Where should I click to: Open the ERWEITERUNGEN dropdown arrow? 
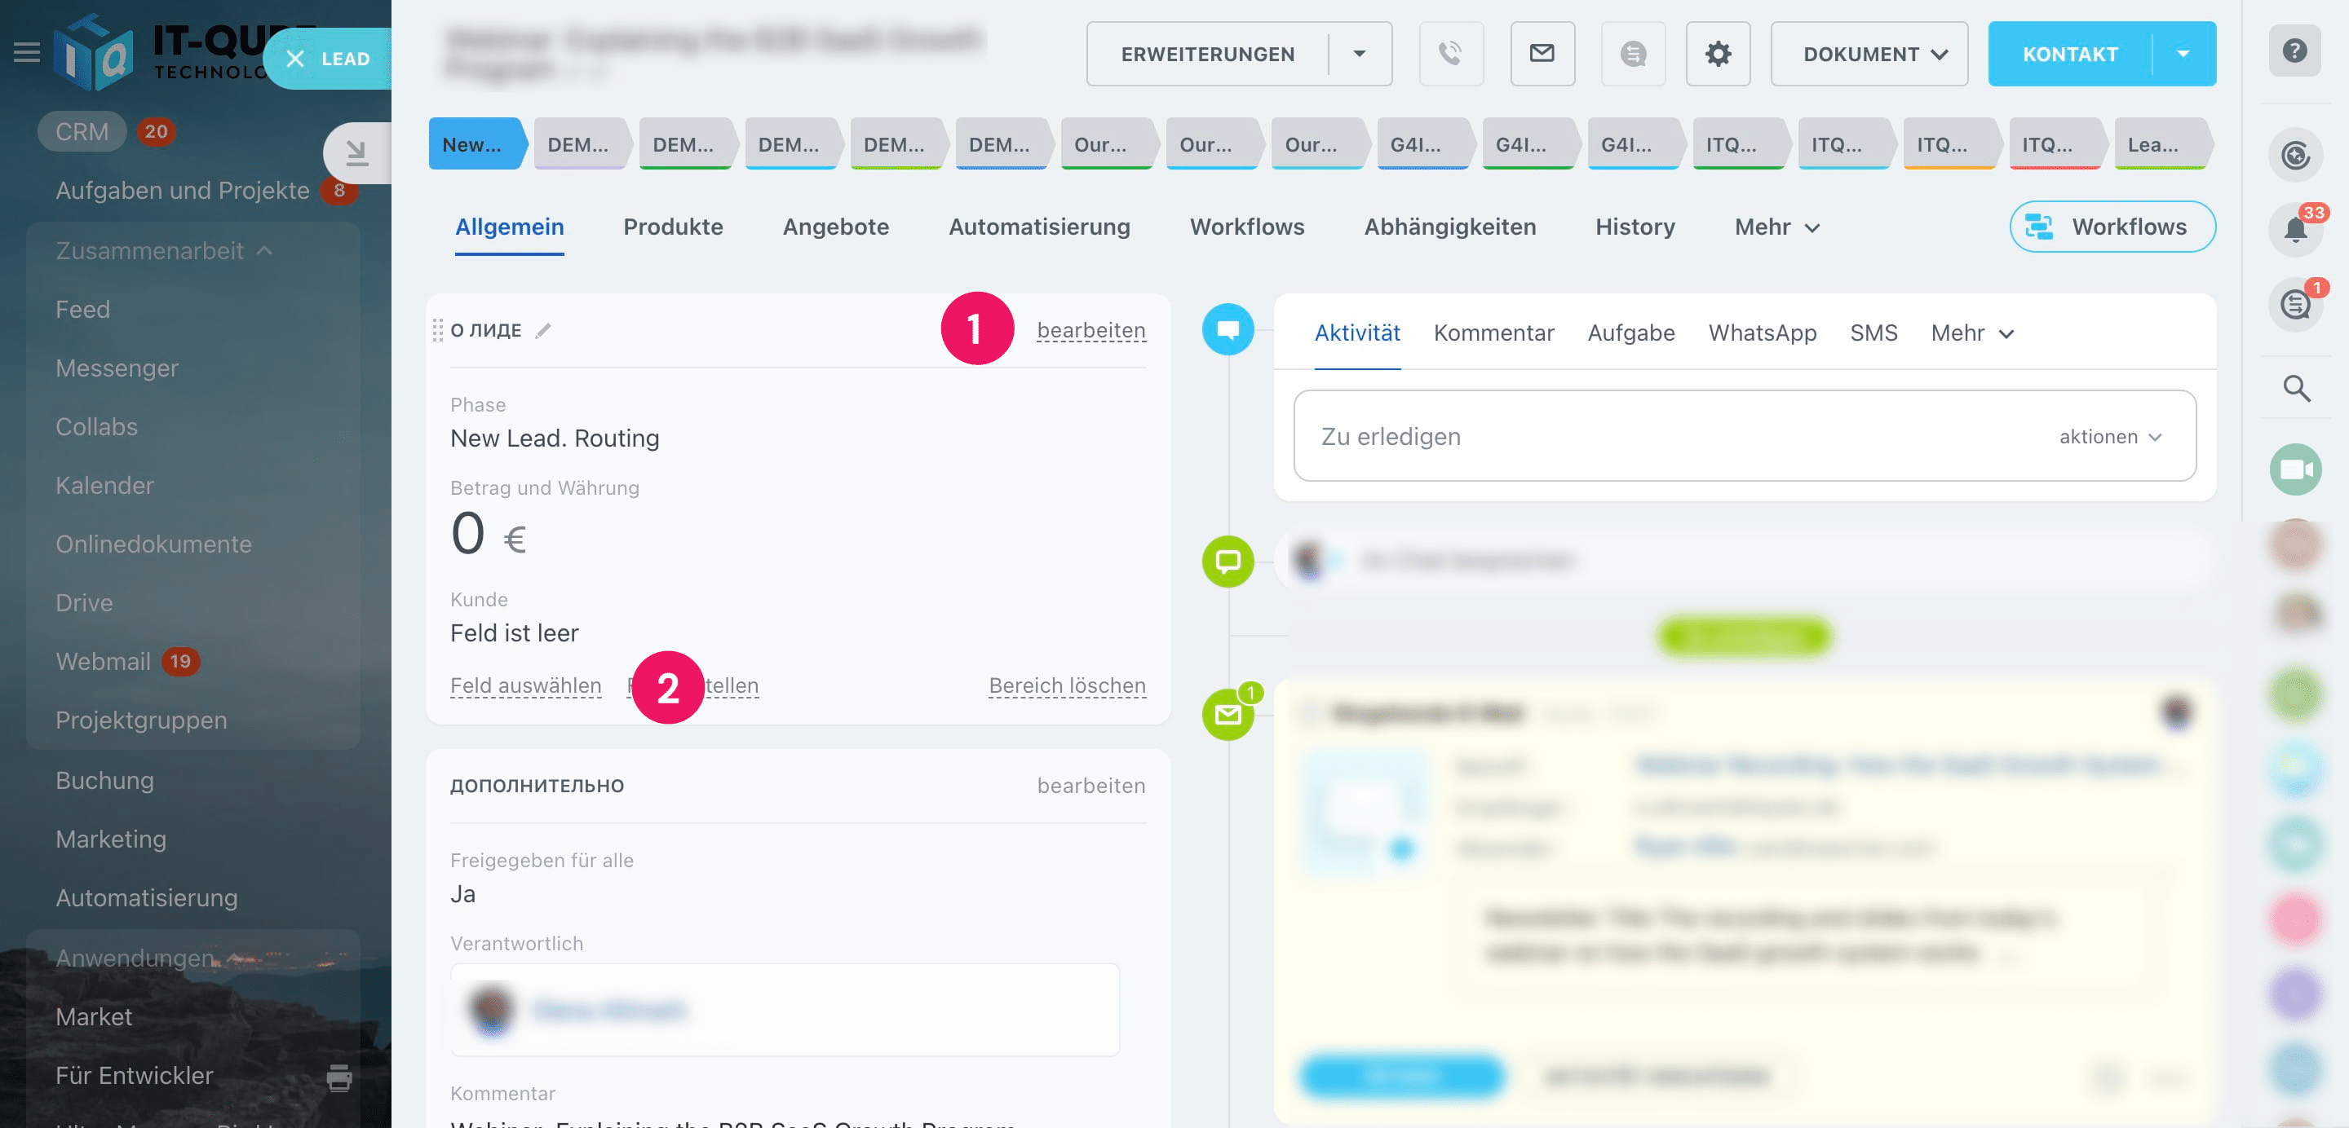pyautogui.click(x=1359, y=54)
